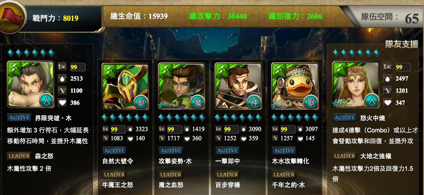Select the leader archer card portrait
424x195 pixels.
point(31,84)
